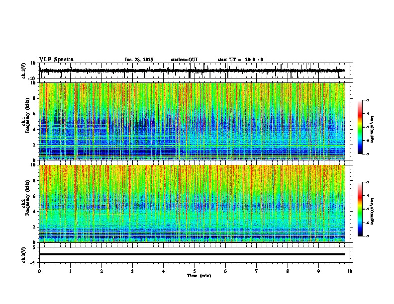Click the ch.2 frequency spectrogram plot
394x304 pixels.
(192, 204)
